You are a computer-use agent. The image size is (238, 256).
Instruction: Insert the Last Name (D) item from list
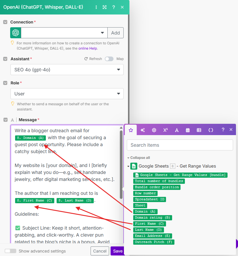(148, 230)
